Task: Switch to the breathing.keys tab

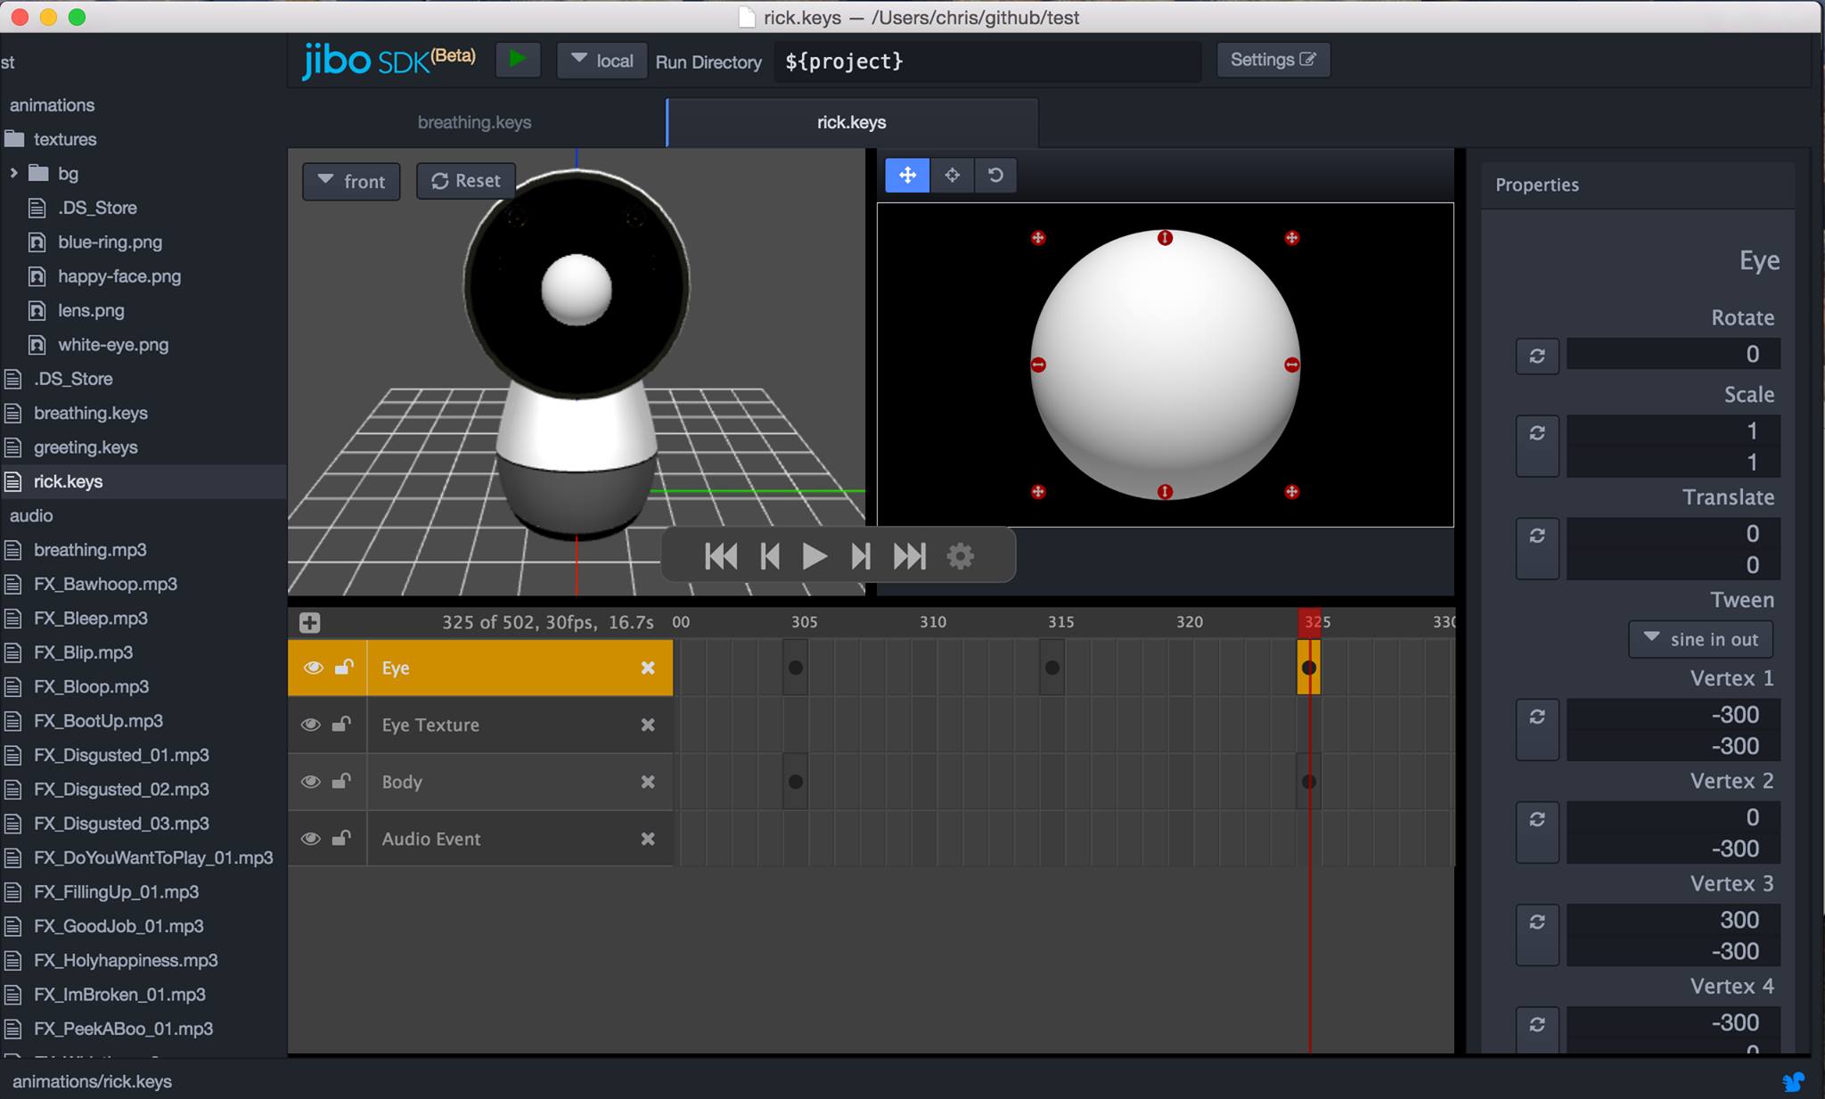Action: (x=474, y=122)
